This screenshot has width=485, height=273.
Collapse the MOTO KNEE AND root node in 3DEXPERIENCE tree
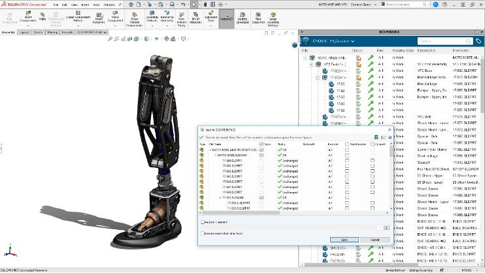305,57
